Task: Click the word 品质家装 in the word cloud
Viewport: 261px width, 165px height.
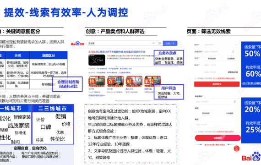Action: pos(19,126)
